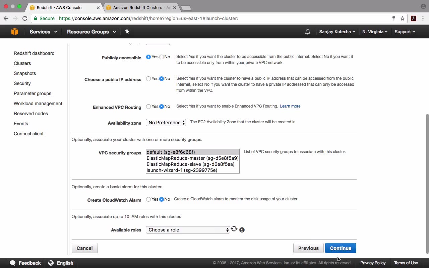Open the Support menu

(x=405, y=32)
